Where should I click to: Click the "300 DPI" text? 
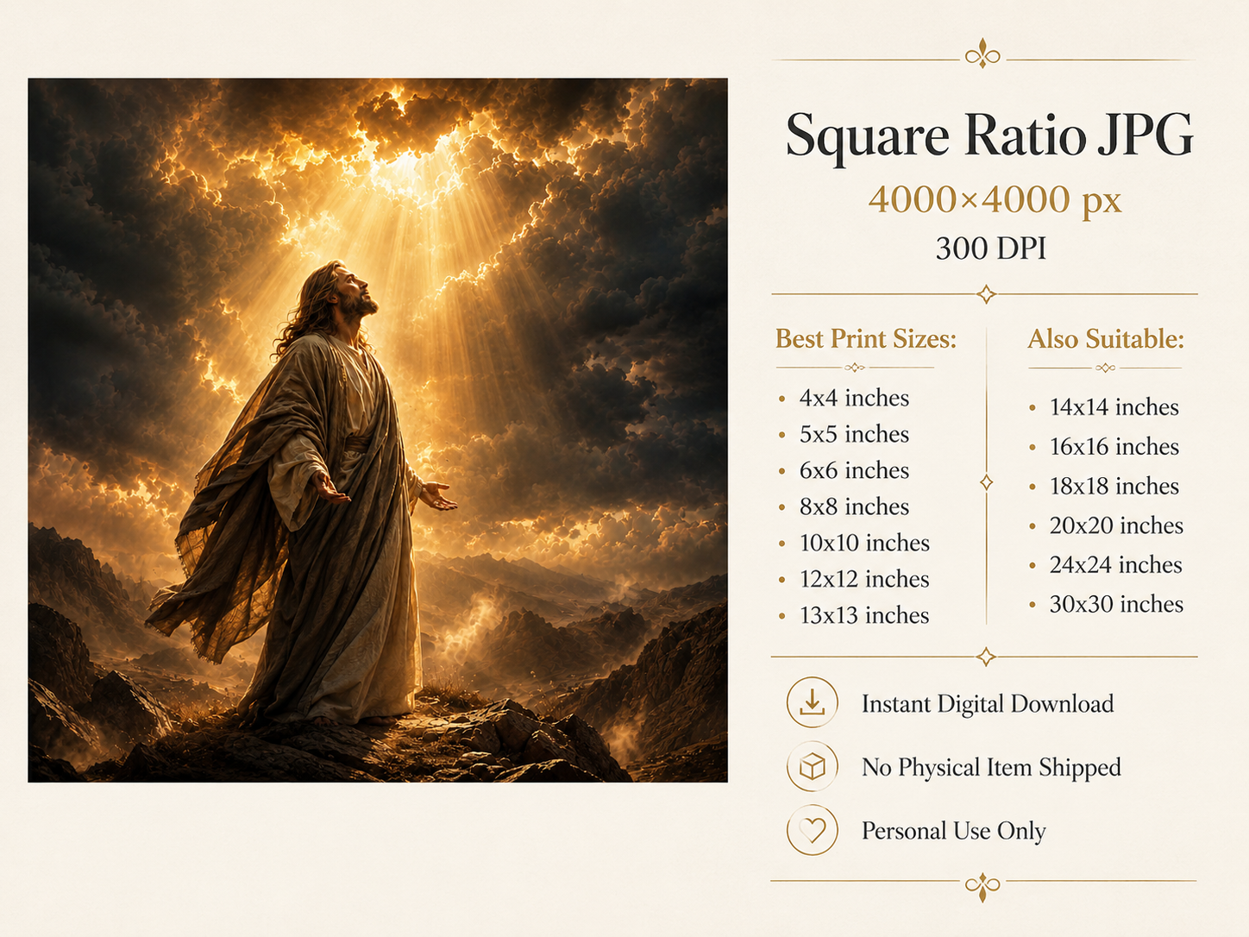click(990, 248)
